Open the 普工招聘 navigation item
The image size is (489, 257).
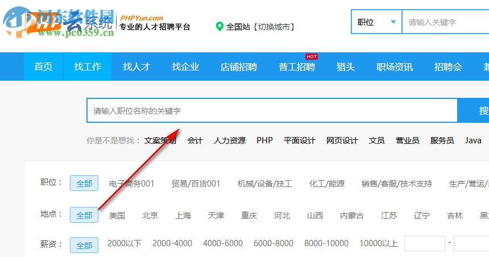297,67
